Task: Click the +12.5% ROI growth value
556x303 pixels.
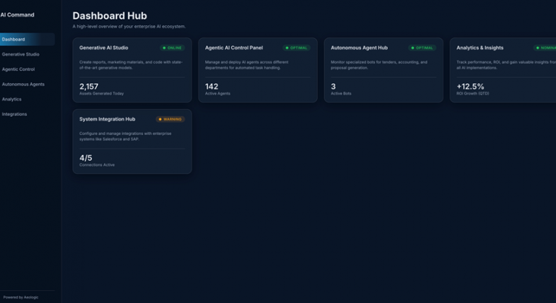Action: pos(470,87)
